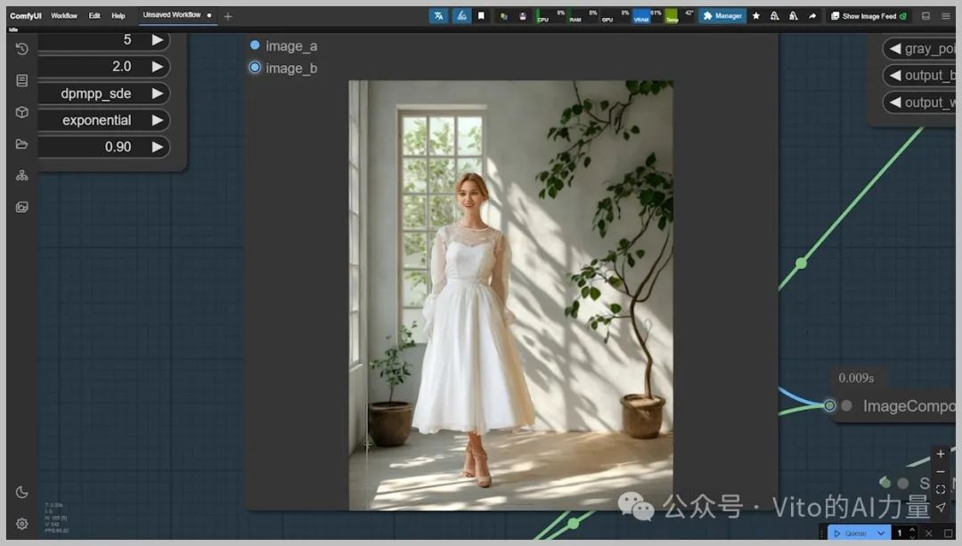Click the left arrow on gray_po widget

(895, 48)
